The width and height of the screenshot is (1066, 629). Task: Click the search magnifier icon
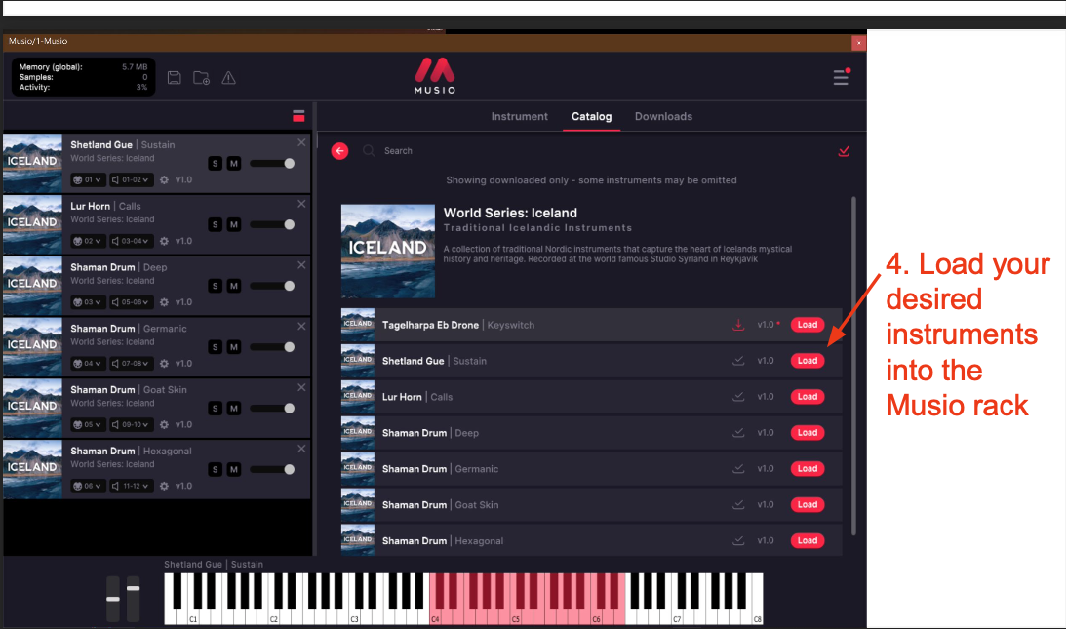click(x=369, y=151)
